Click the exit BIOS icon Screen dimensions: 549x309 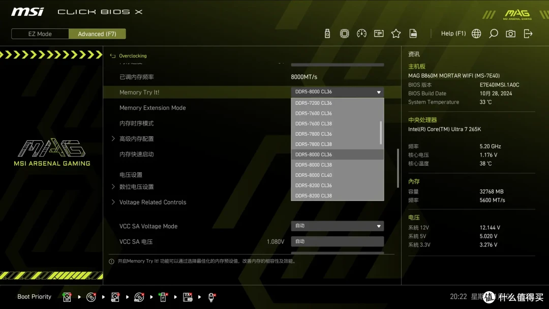tap(528, 34)
